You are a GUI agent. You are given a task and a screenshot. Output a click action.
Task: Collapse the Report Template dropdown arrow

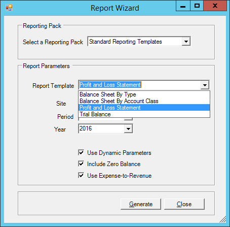point(205,85)
